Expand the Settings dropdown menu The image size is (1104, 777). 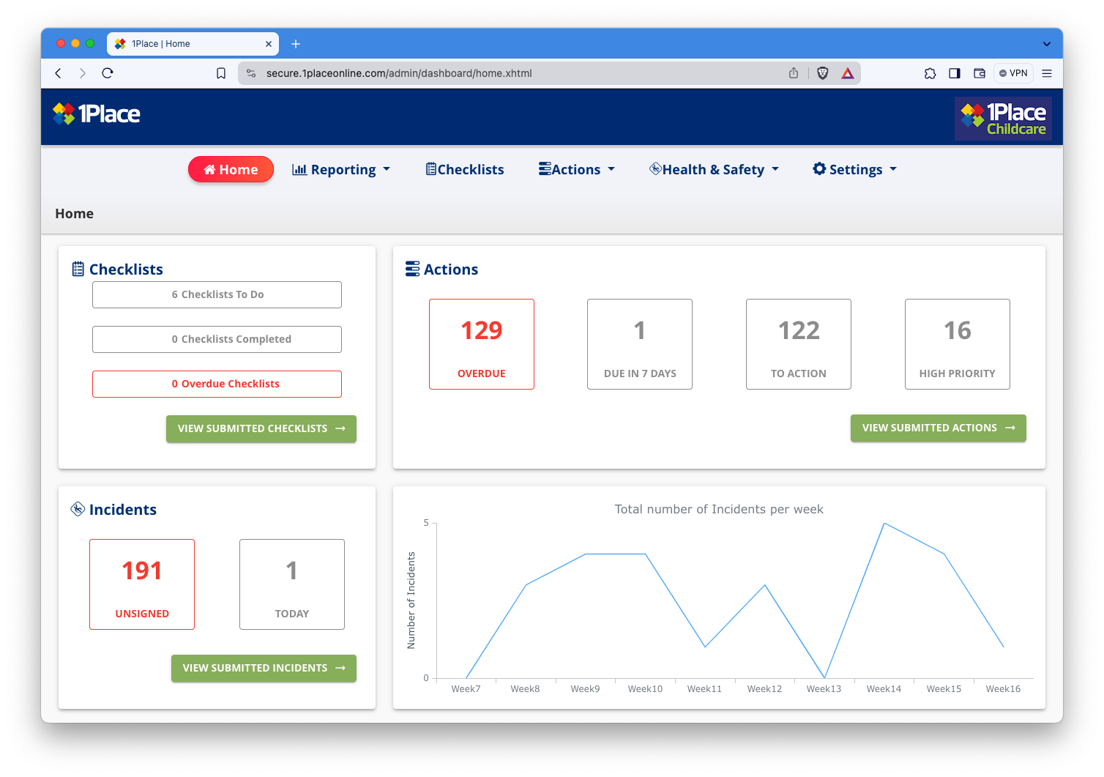pos(854,170)
